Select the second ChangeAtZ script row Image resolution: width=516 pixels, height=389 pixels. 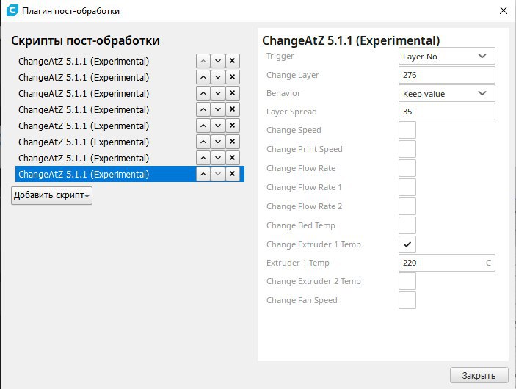click(x=130, y=77)
